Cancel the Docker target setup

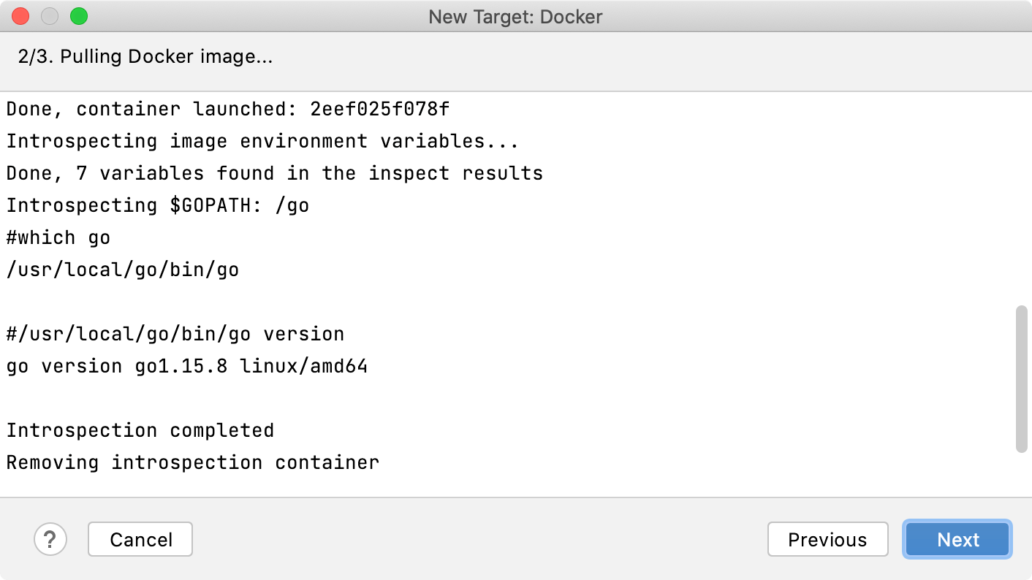(x=140, y=539)
